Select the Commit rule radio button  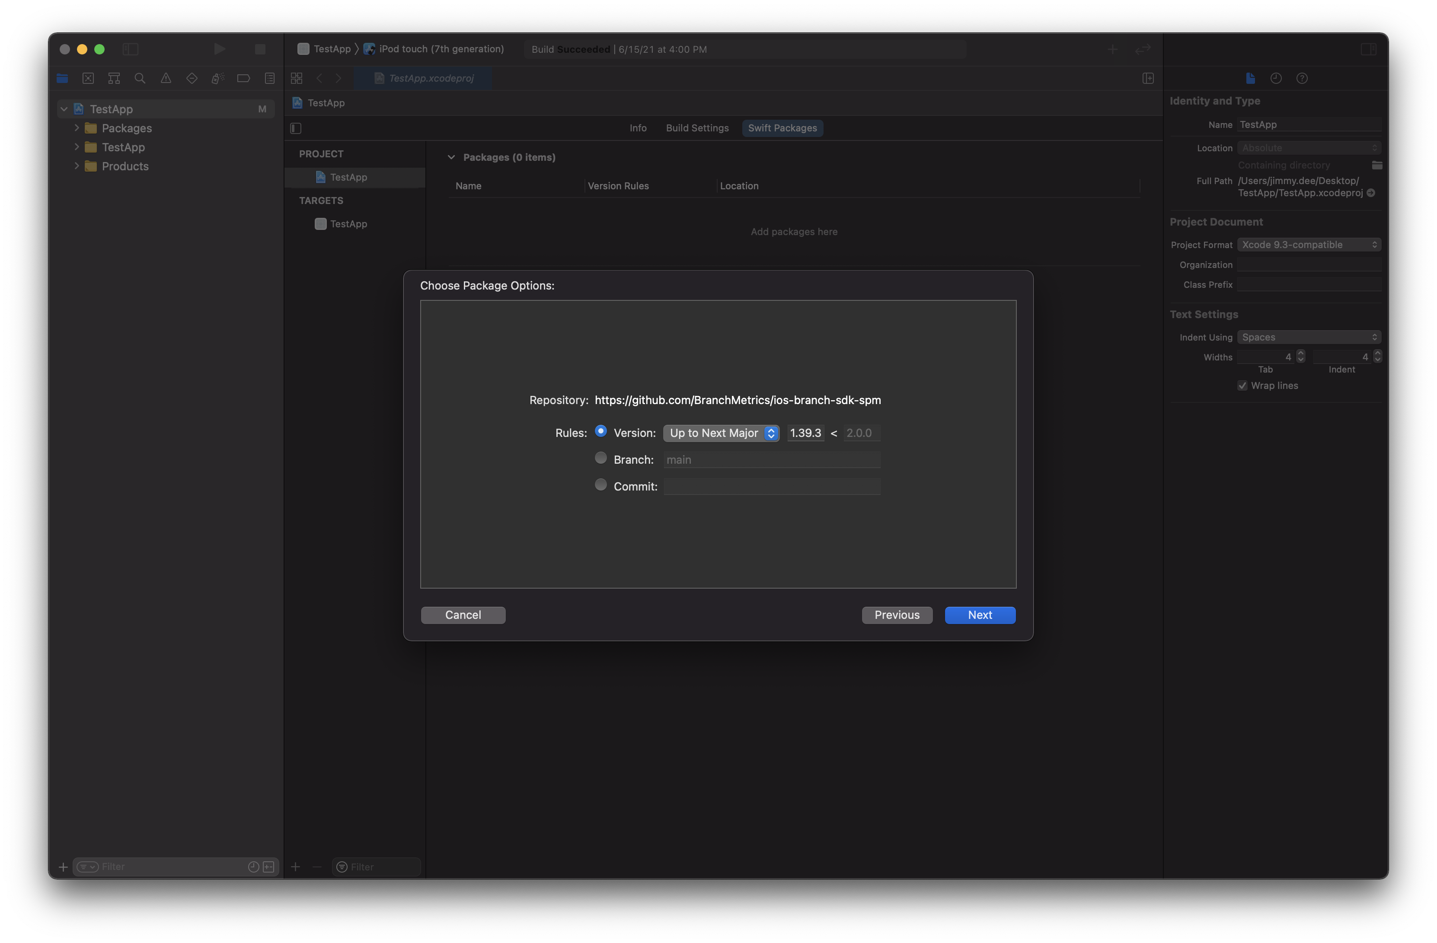pyautogui.click(x=601, y=484)
